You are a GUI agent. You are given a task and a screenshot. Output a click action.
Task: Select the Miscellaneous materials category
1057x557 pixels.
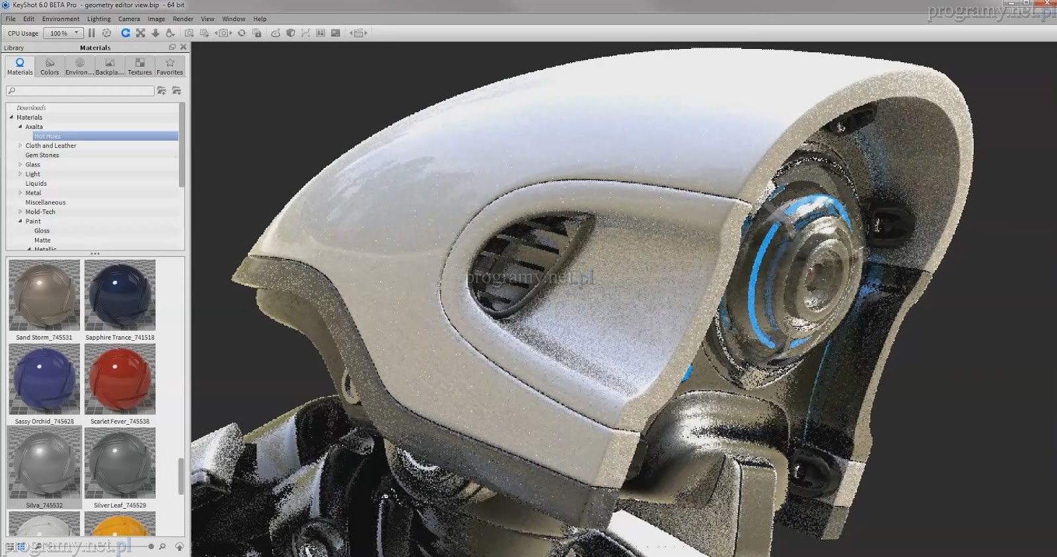point(45,202)
